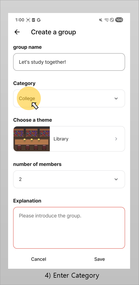This screenshot has height=285, width=139.
Task: Expand the Category chevron arrow
Action: coord(116,98)
